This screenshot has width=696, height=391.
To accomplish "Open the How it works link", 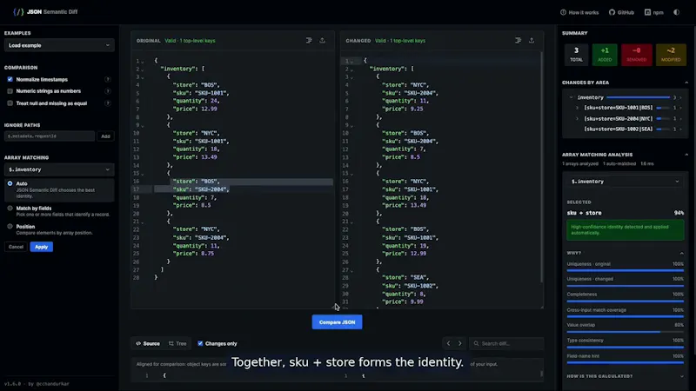I will click(x=579, y=12).
